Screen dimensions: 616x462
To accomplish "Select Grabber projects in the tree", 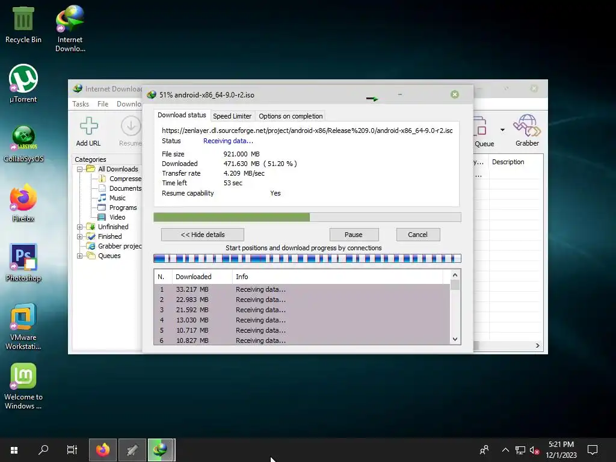I will 115,246.
